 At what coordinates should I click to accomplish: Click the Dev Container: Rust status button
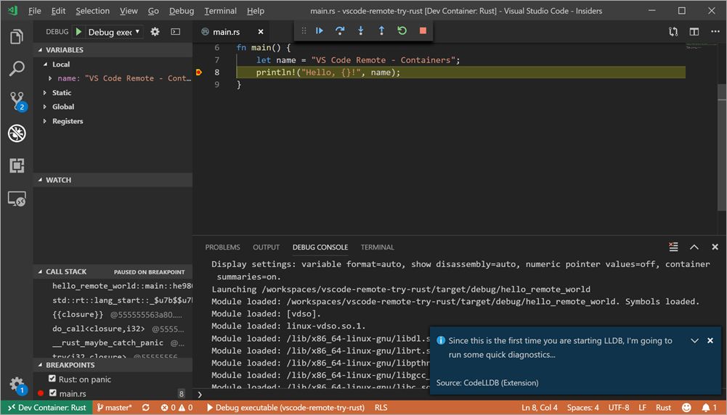point(46,408)
